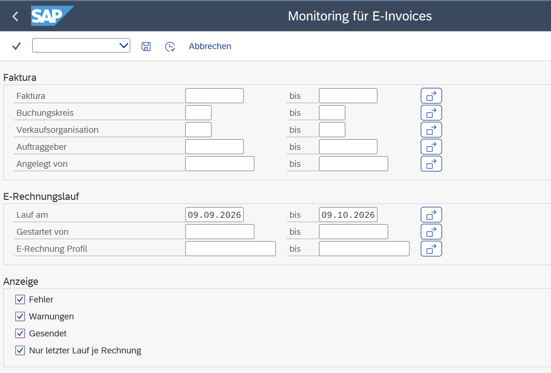Click the Angelegt von bis field
The height and width of the screenshot is (373, 551).
pos(354,164)
